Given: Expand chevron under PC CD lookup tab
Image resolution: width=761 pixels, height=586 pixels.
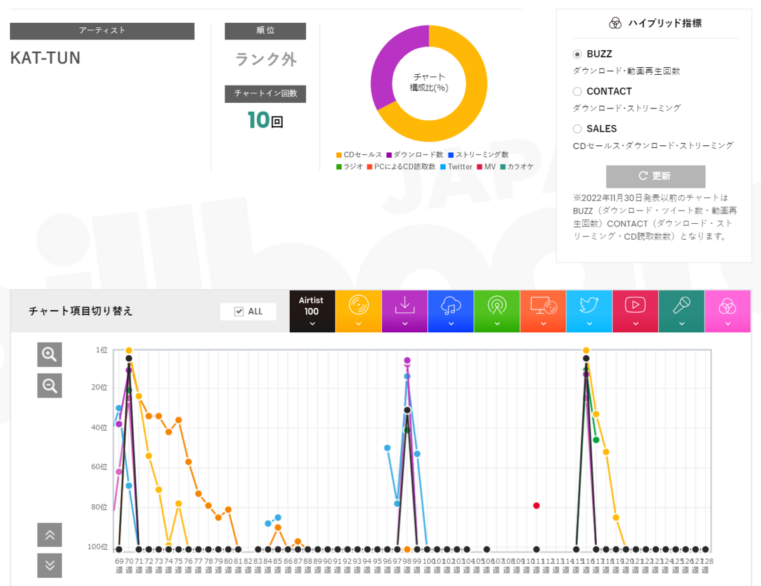Looking at the screenshot, I should (x=543, y=323).
